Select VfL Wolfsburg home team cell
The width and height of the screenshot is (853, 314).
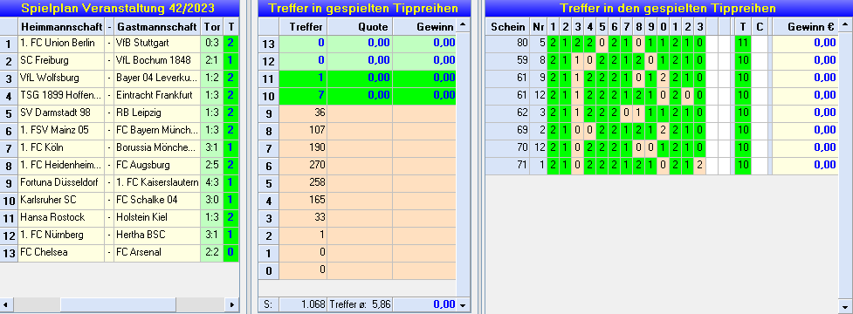(x=61, y=78)
